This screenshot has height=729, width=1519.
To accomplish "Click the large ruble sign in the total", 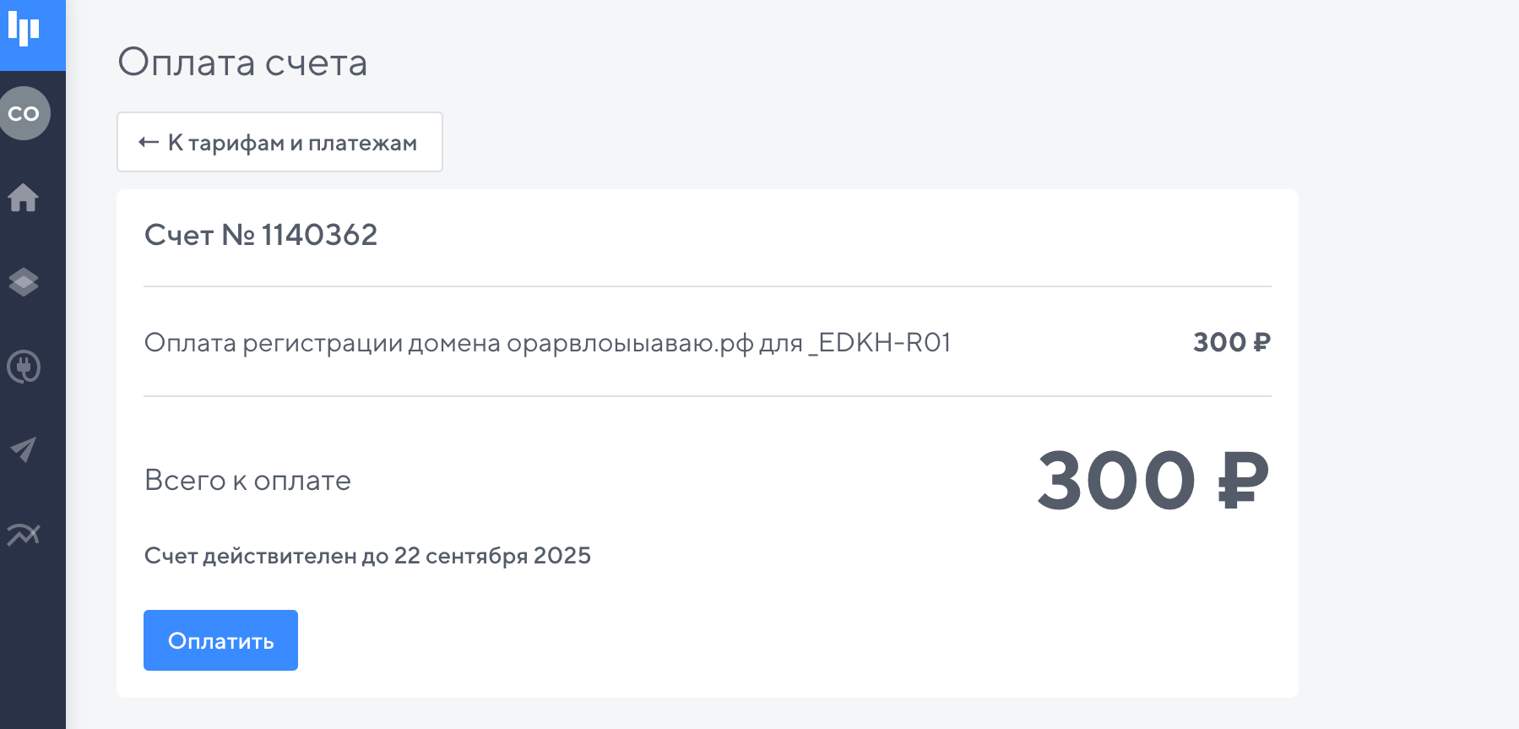I will (x=1243, y=481).
